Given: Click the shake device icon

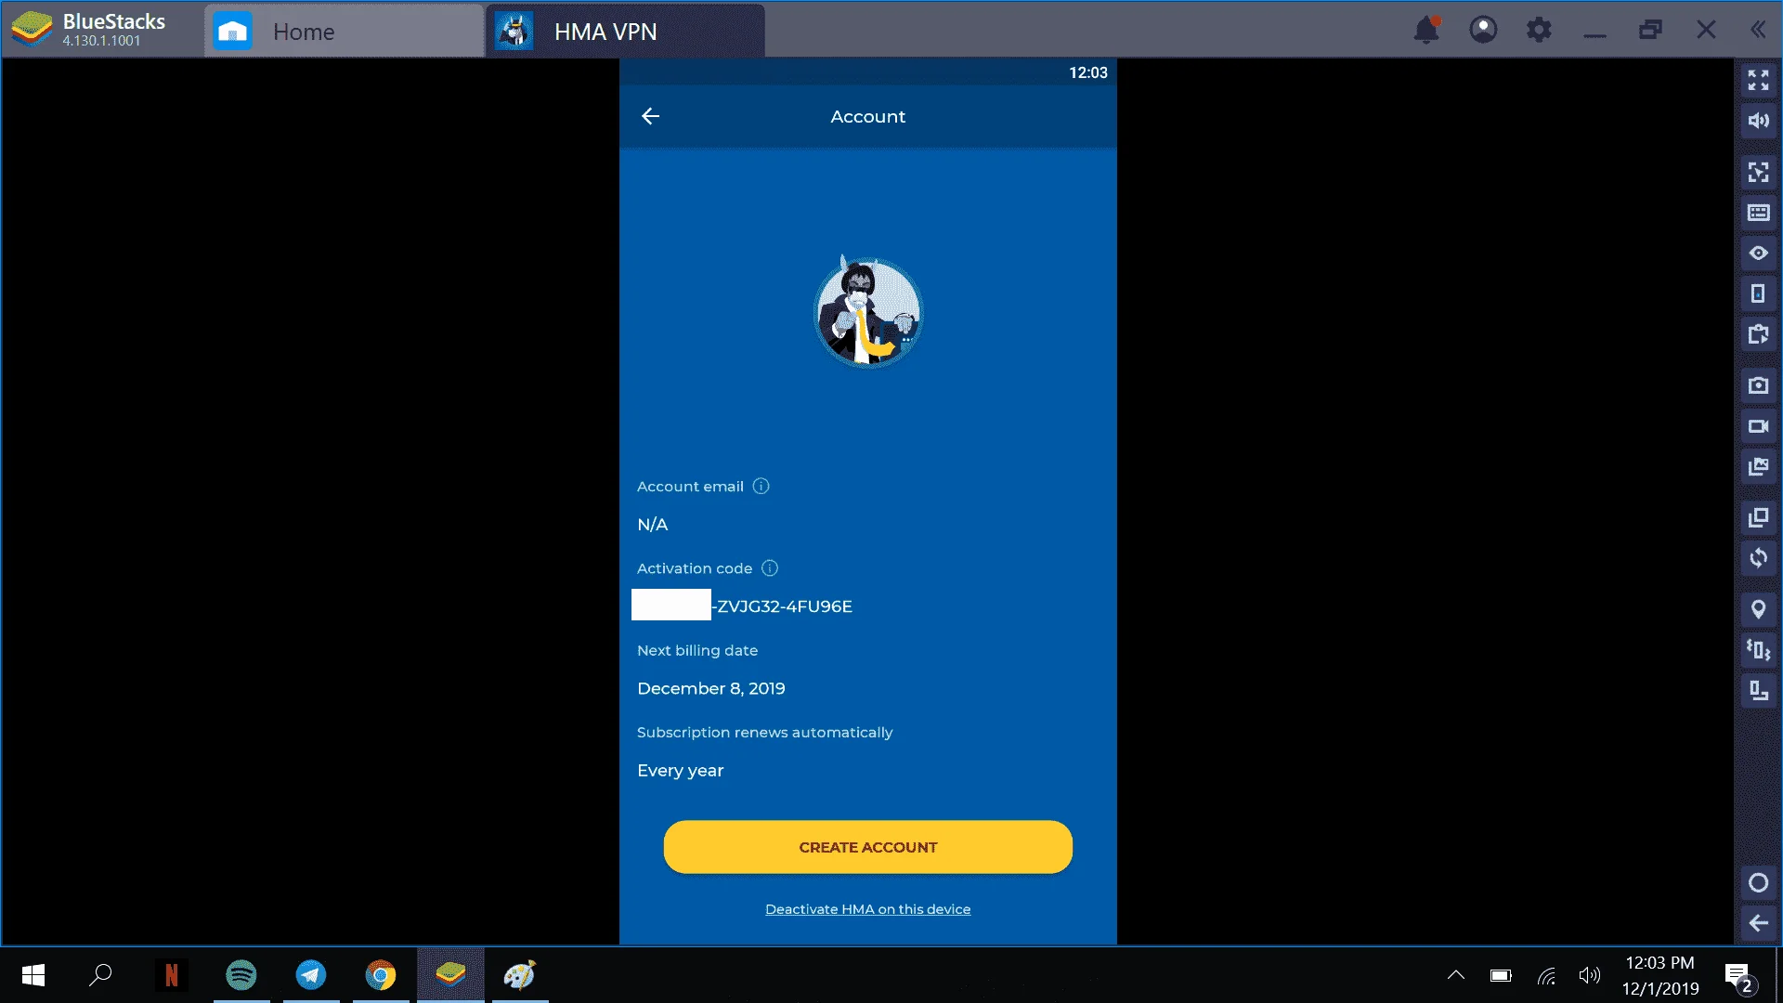Looking at the screenshot, I should tap(1758, 650).
